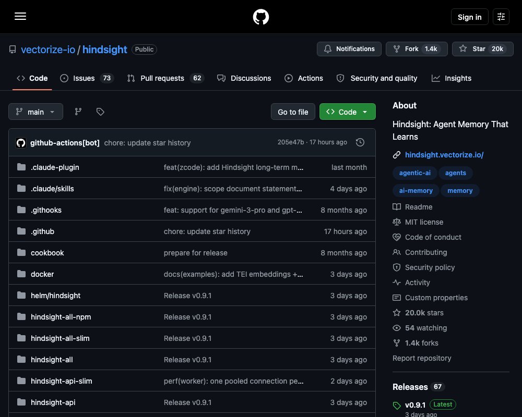522x417 pixels.
Task: Click the Notifications bell icon
Action: click(x=328, y=49)
